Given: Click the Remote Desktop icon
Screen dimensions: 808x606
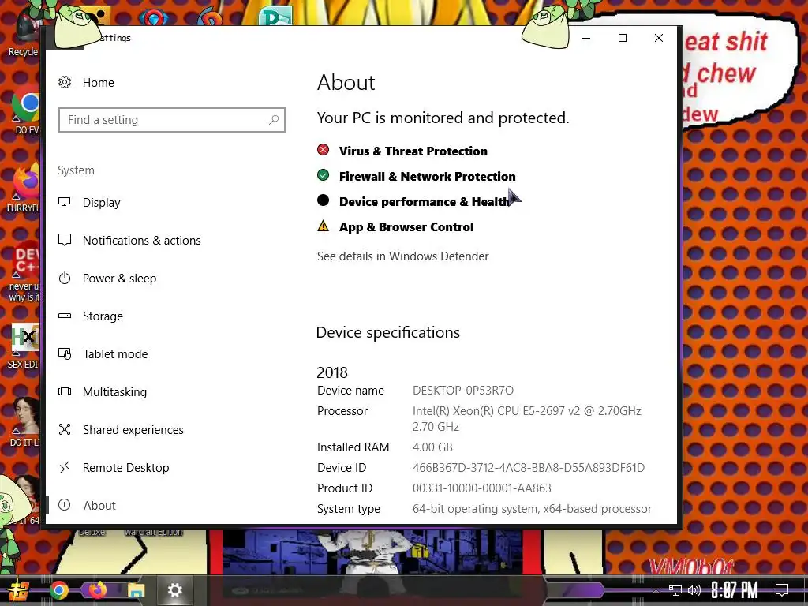Looking at the screenshot, I should pyautogui.click(x=65, y=467).
